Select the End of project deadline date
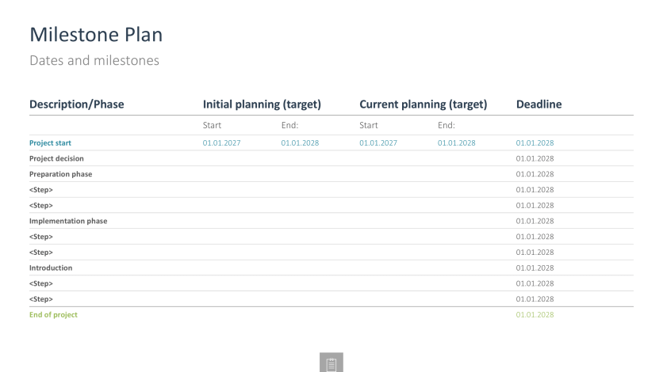The image size is (663, 372). click(x=535, y=315)
